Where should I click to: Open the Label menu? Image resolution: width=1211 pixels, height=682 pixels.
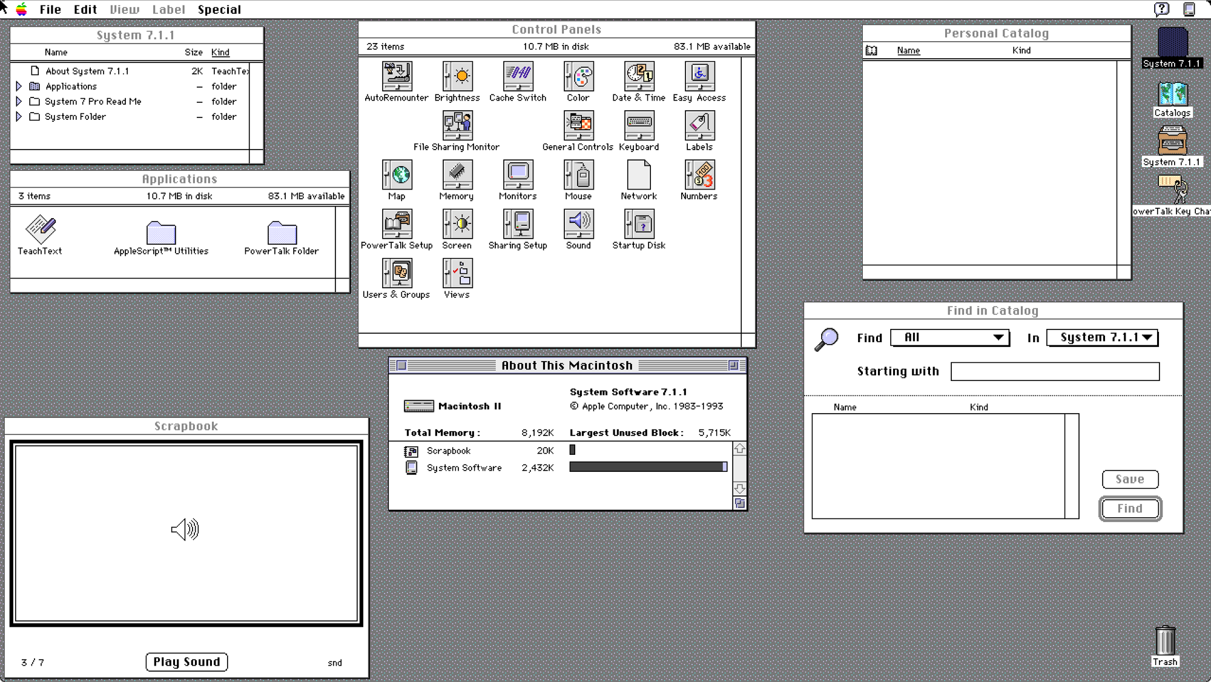(168, 9)
